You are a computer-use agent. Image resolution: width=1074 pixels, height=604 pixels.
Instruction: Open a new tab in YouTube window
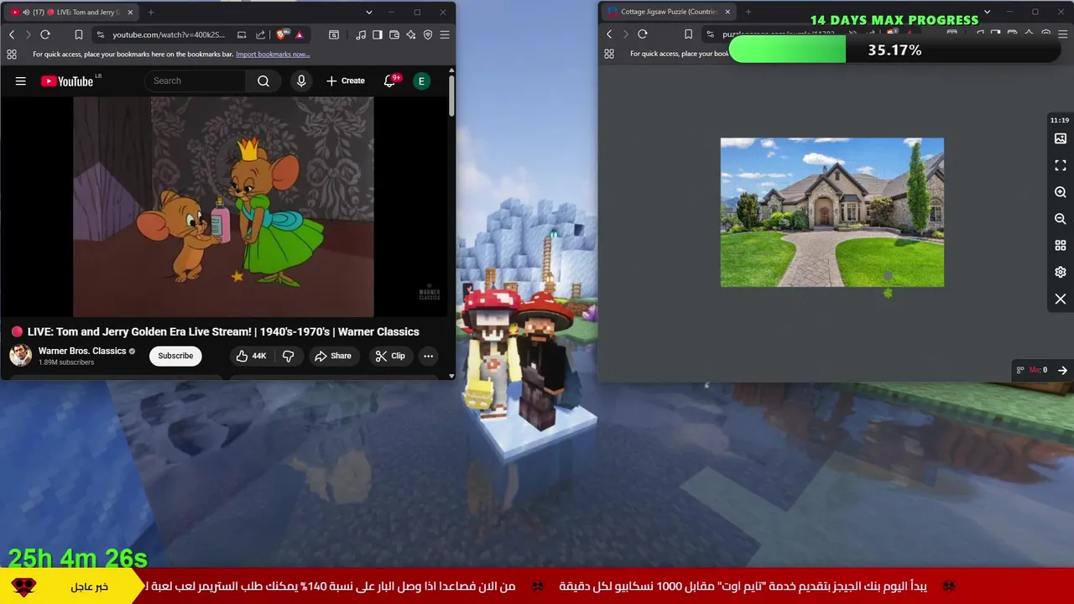(x=151, y=13)
